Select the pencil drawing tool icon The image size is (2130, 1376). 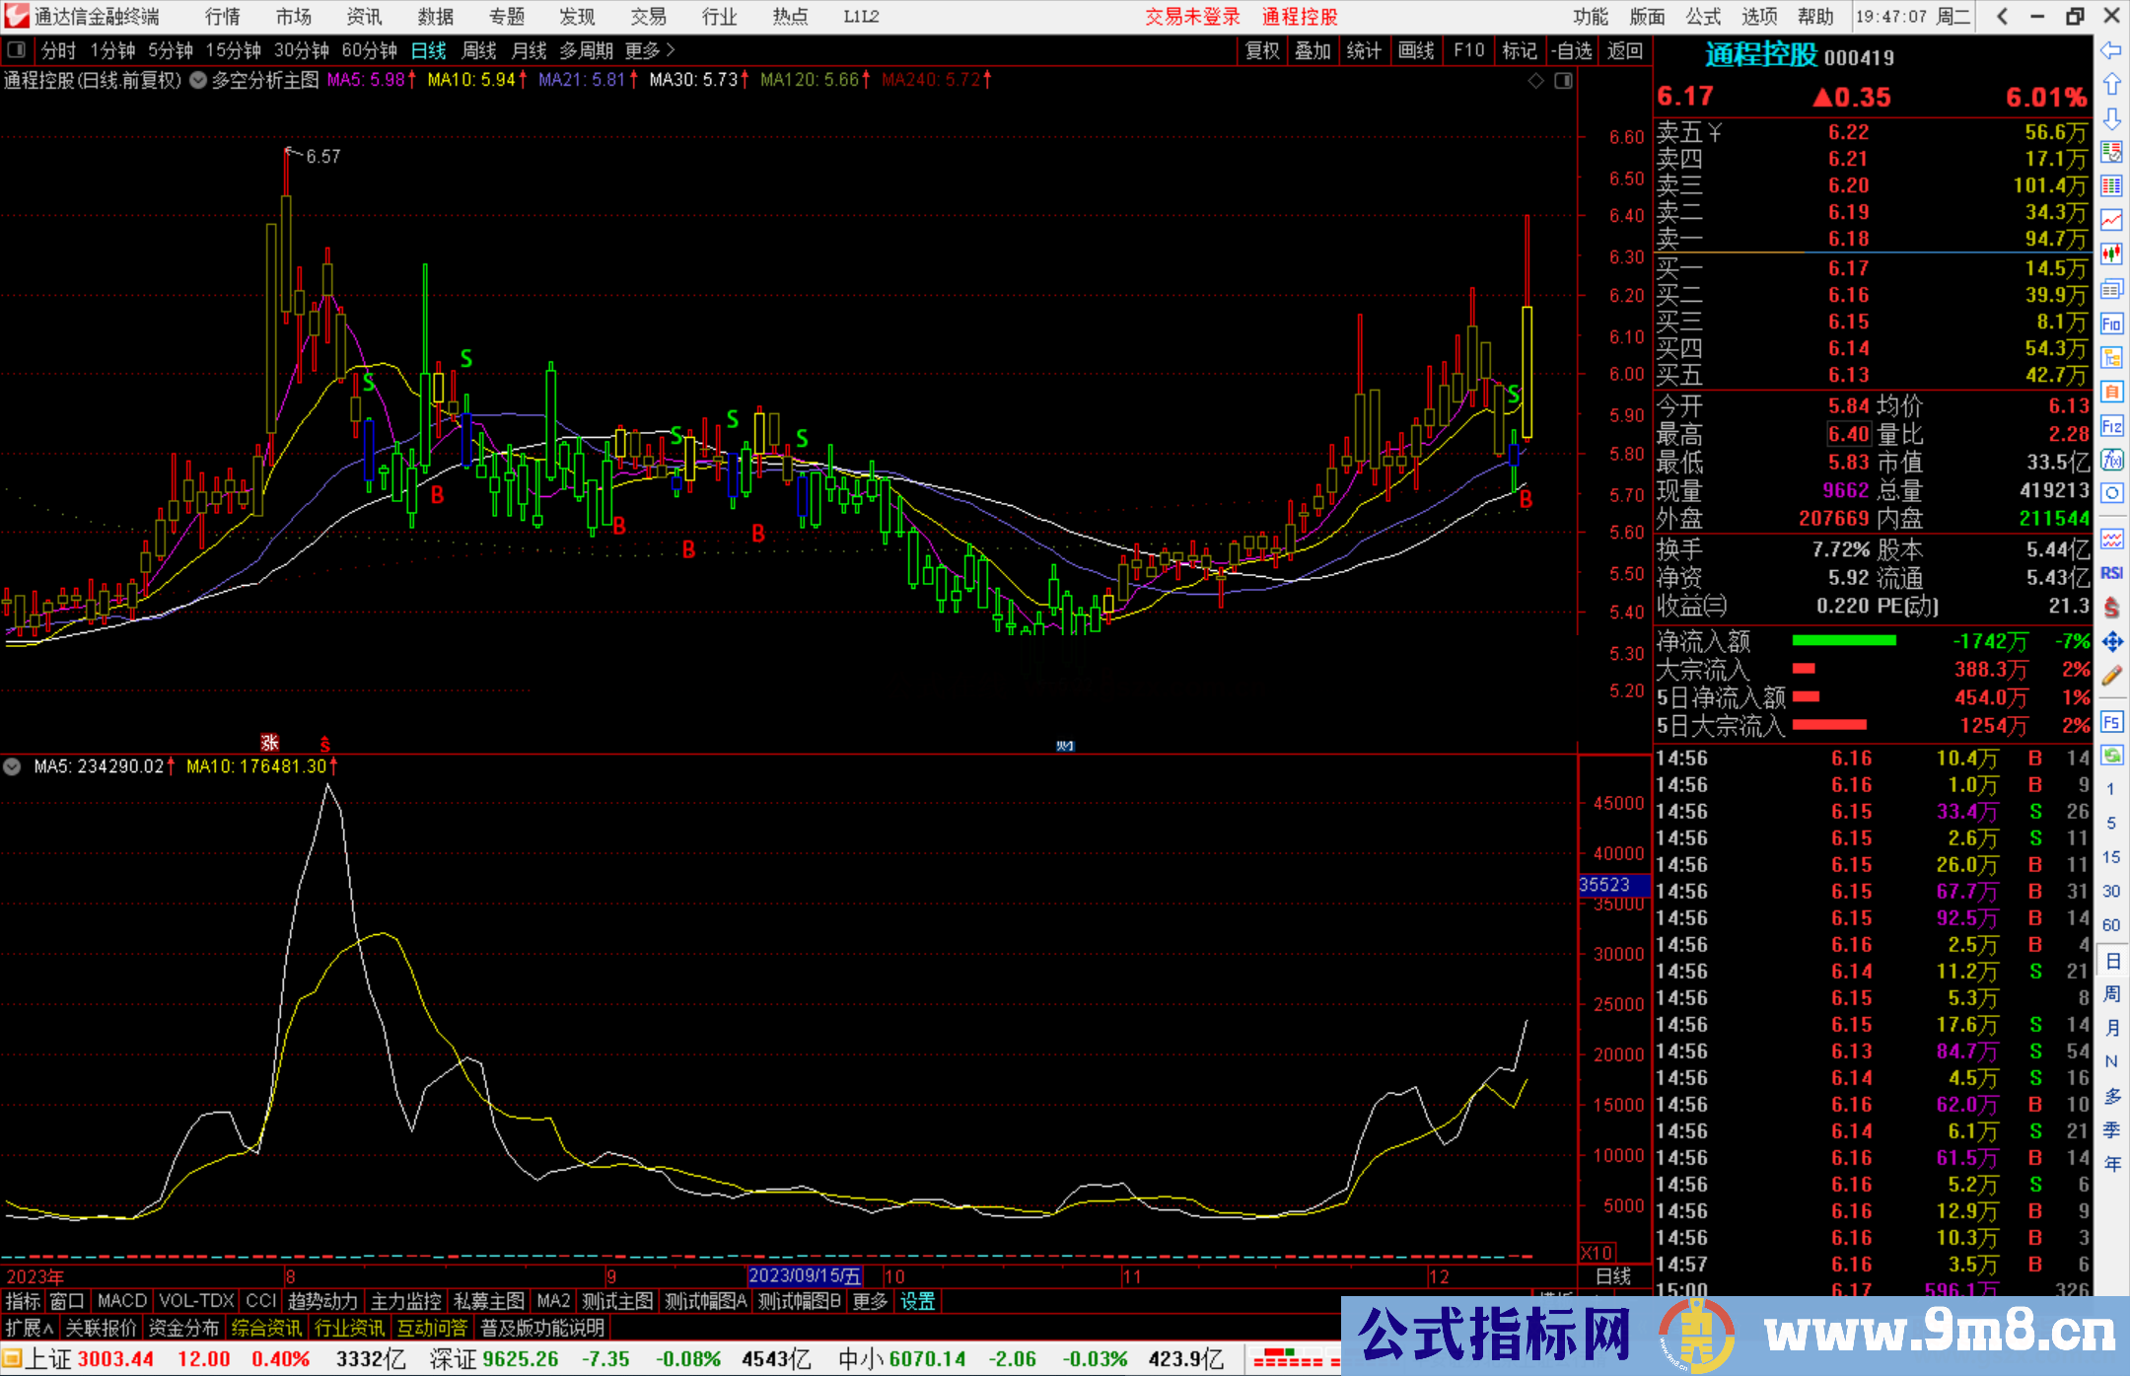coord(2111,676)
